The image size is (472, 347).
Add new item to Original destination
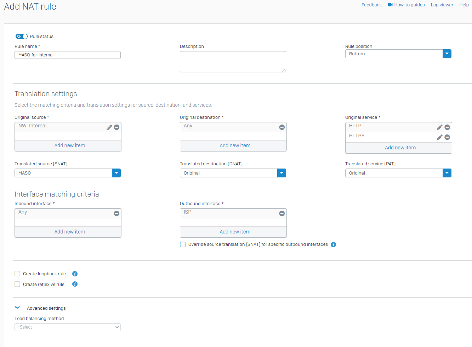(235, 145)
